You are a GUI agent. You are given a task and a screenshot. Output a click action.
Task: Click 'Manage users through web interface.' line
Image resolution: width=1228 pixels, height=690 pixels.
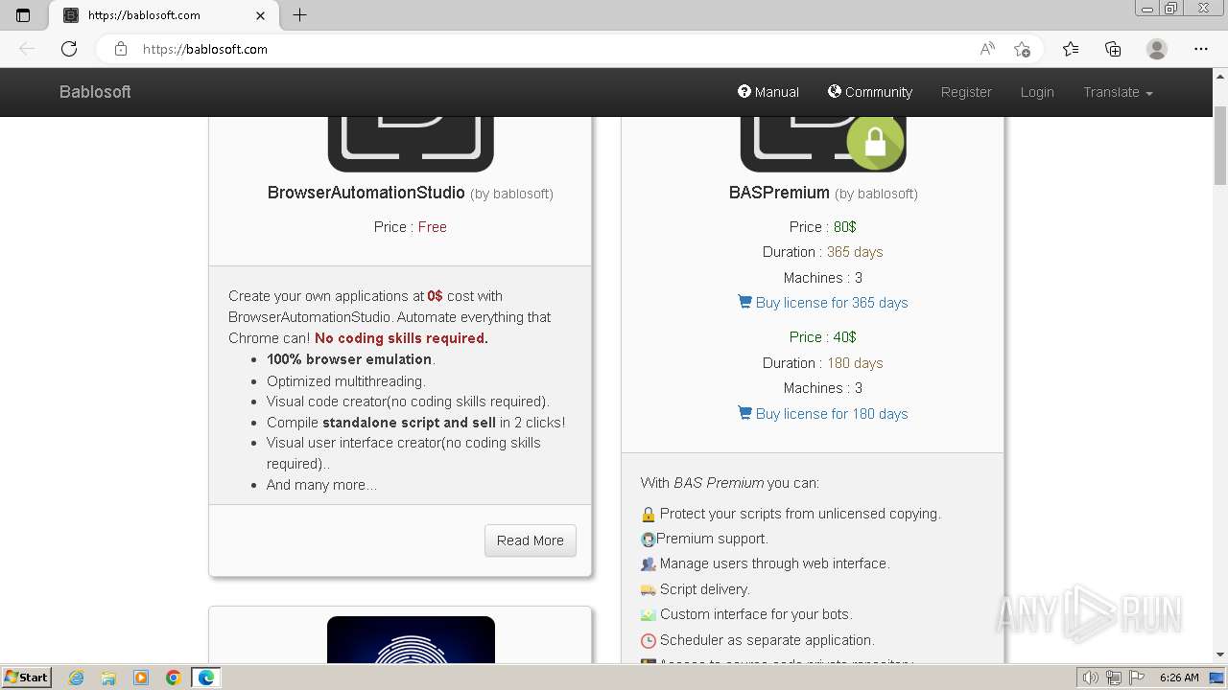coord(765,563)
